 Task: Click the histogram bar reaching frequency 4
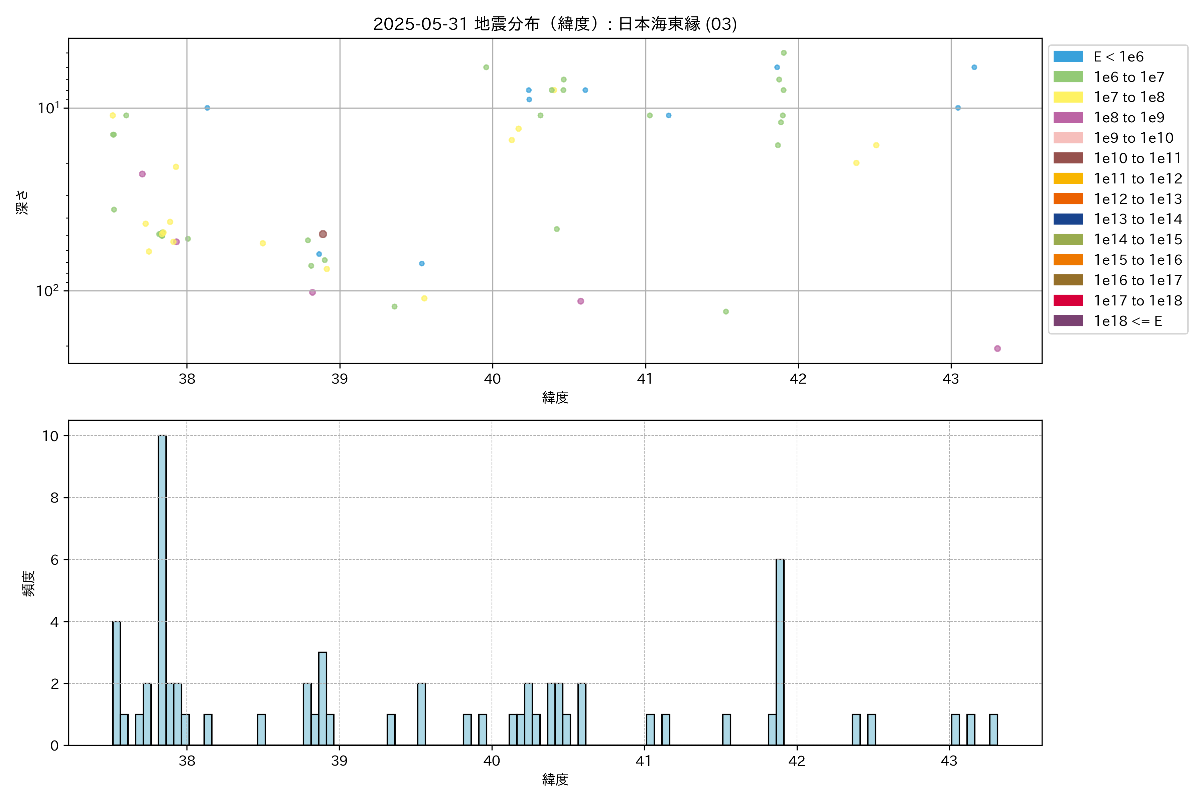click(117, 683)
